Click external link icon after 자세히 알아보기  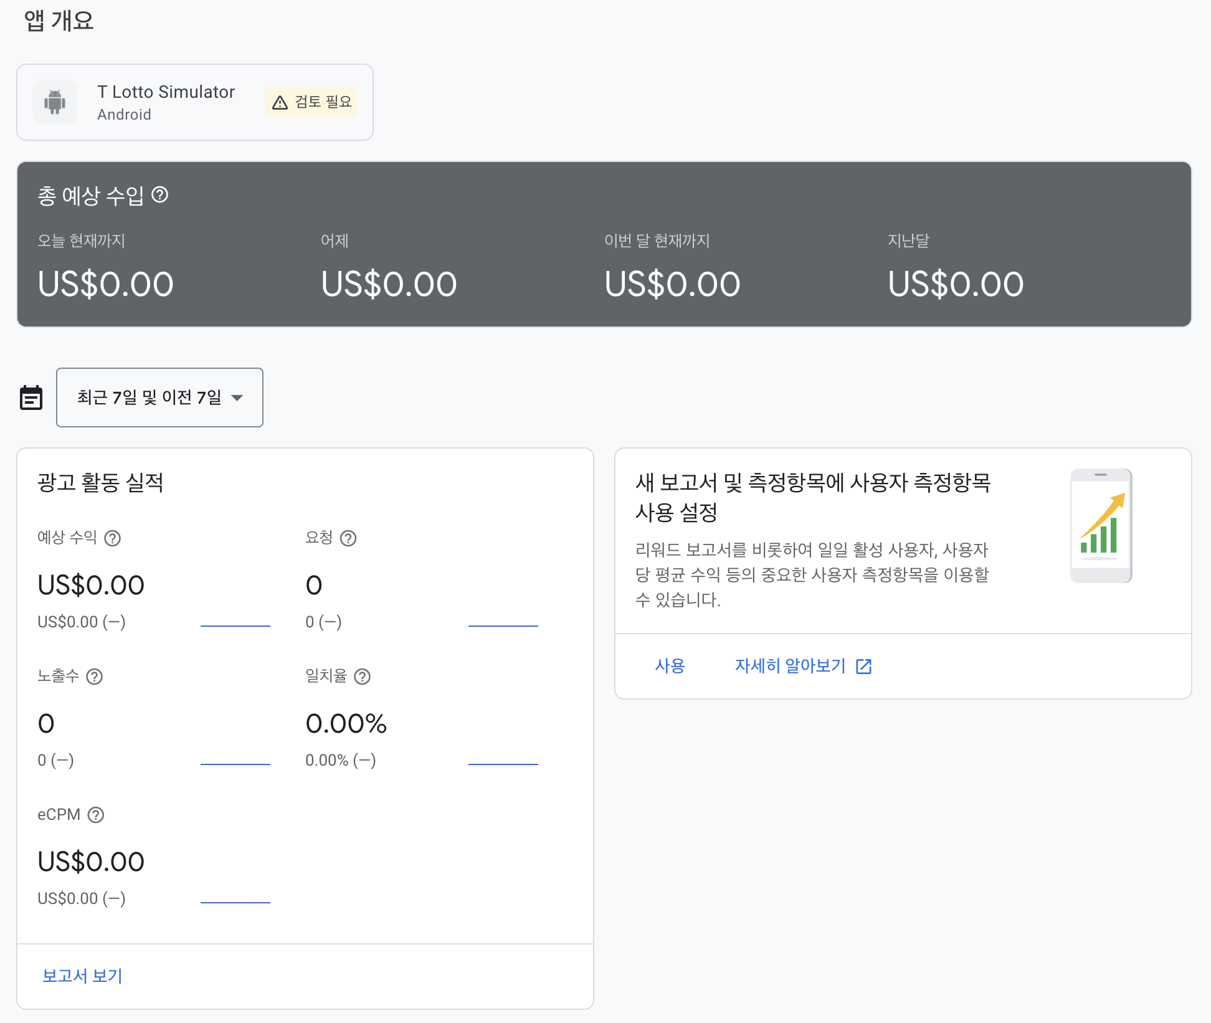tap(864, 667)
